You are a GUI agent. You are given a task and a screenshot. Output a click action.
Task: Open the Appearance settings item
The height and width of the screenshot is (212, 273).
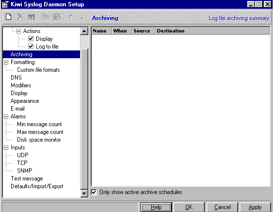pos(25,101)
